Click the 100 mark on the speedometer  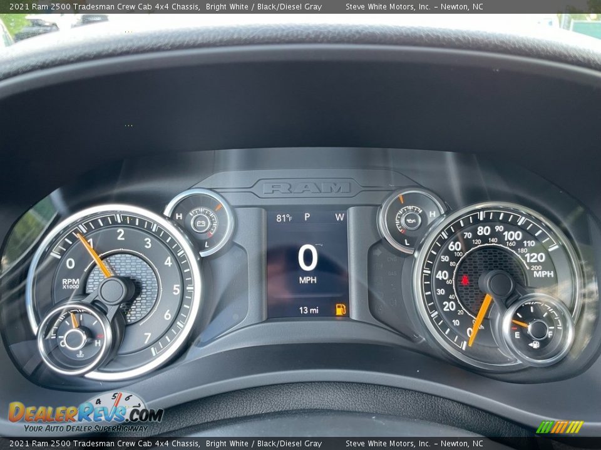[513, 236]
